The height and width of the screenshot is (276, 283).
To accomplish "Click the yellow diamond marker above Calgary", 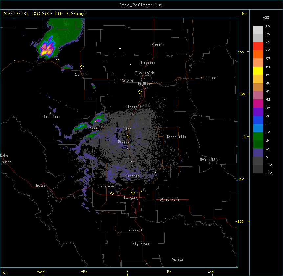I will tap(133, 193).
